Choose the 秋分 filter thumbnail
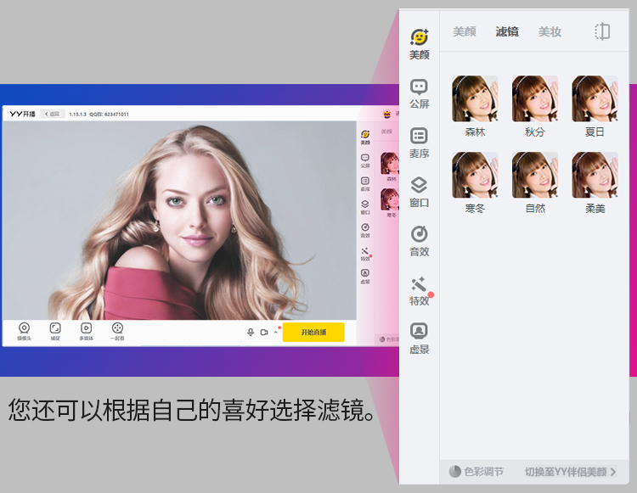This screenshot has width=637, height=493. coord(535,106)
